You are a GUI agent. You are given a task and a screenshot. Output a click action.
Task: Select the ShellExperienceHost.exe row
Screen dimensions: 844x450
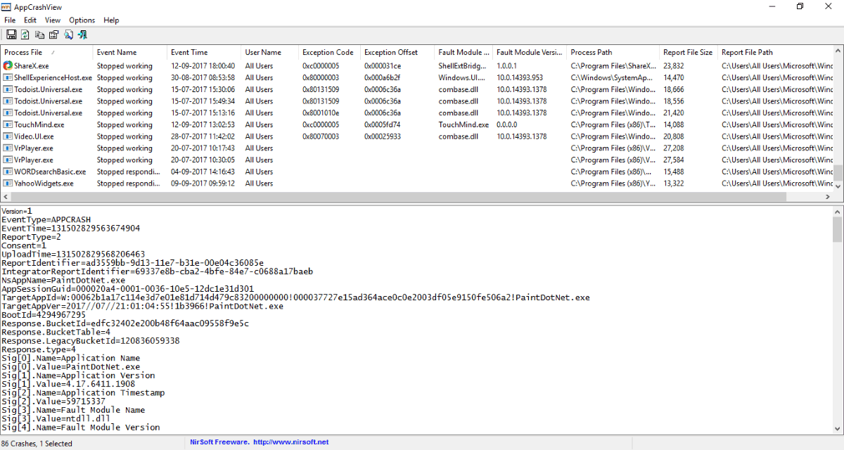pyautogui.click(x=416, y=77)
